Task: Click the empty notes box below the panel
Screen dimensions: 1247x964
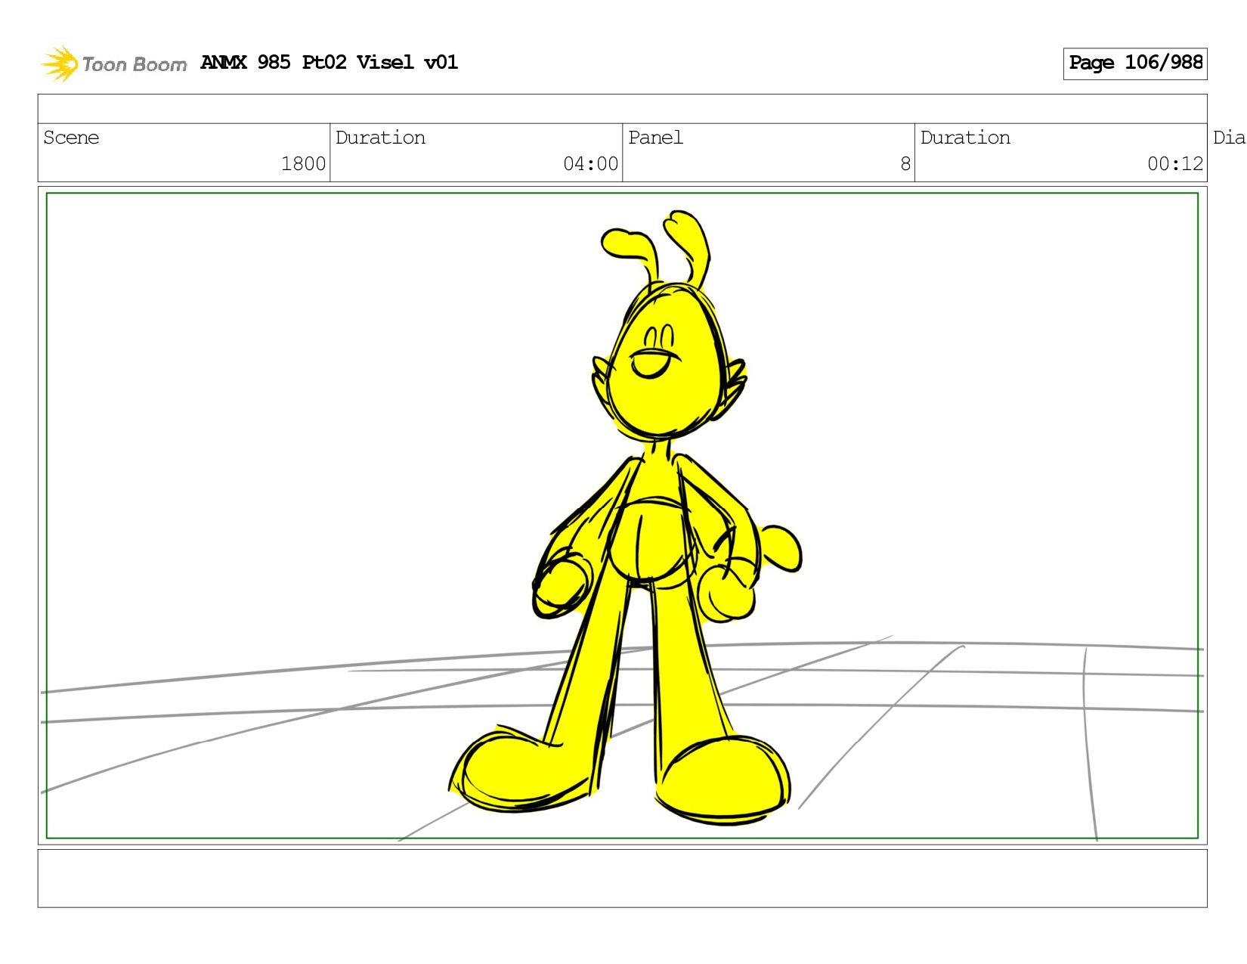Action: coord(622,878)
